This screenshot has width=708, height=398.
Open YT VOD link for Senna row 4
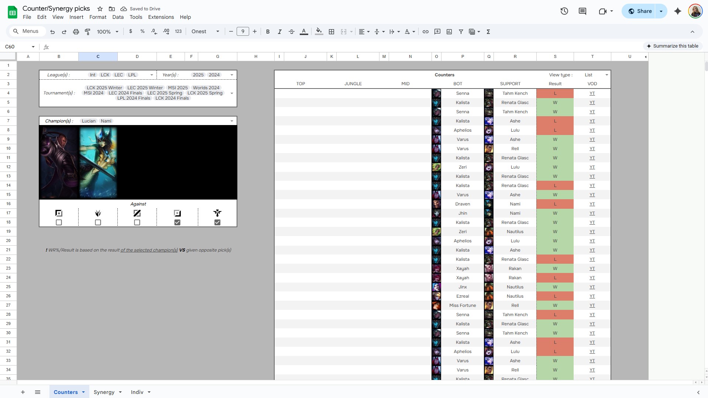pyautogui.click(x=592, y=93)
